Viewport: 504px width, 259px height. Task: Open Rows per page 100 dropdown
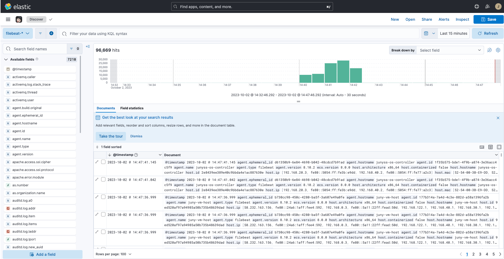114,254
